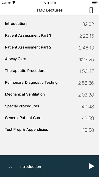Tap the TMC Lectures header title

pyautogui.click(x=49, y=10)
